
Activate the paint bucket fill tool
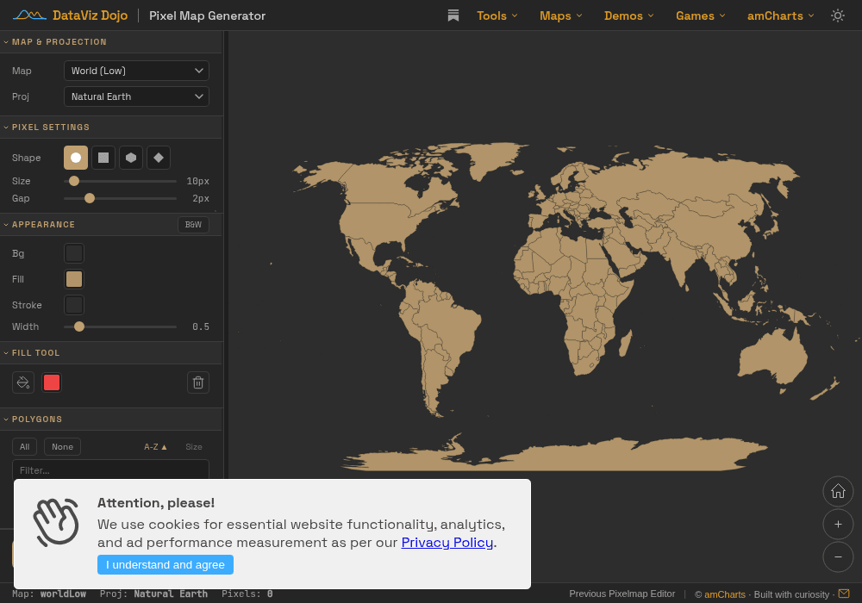pyautogui.click(x=23, y=382)
